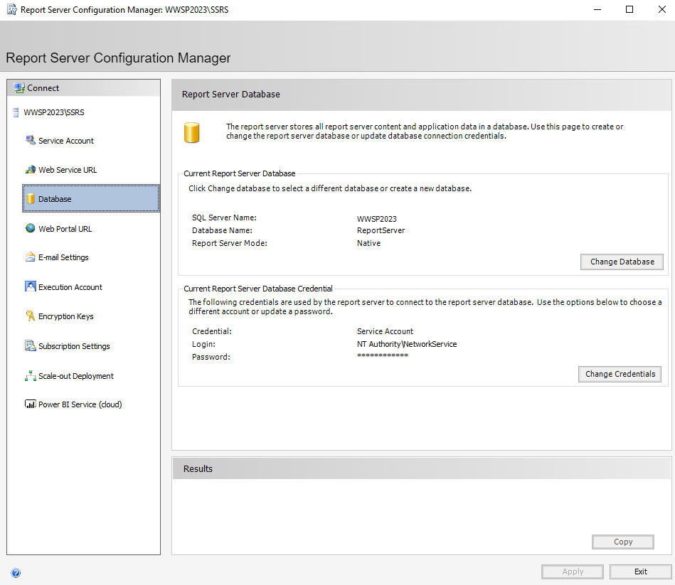
Task: Open the Service Account page
Action: (x=66, y=141)
